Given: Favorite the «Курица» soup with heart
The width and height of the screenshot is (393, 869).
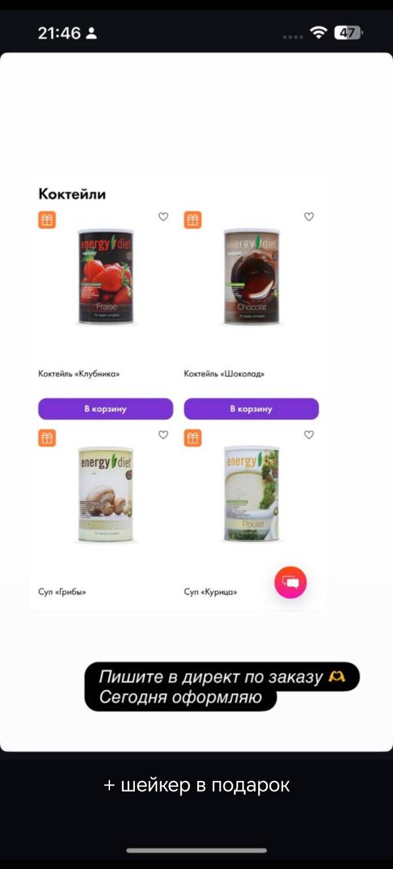Looking at the screenshot, I should point(309,435).
